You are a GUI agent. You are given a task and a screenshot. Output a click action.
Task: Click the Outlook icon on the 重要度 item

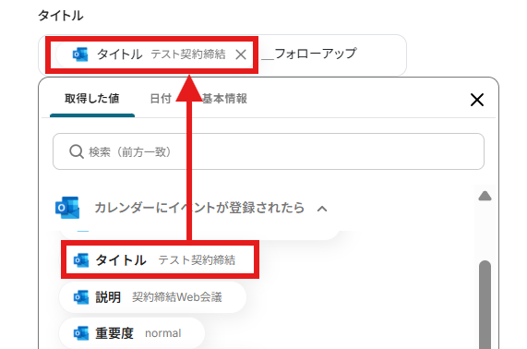pyautogui.click(x=81, y=333)
